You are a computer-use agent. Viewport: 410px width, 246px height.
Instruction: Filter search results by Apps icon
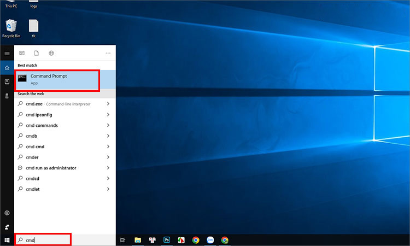point(22,53)
